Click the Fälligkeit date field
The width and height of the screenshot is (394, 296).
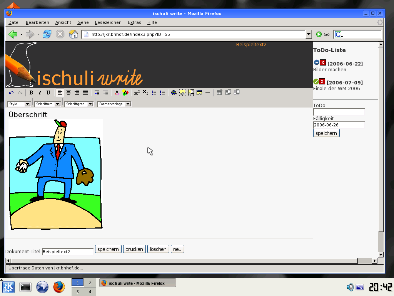pyautogui.click(x=339, y=125)
